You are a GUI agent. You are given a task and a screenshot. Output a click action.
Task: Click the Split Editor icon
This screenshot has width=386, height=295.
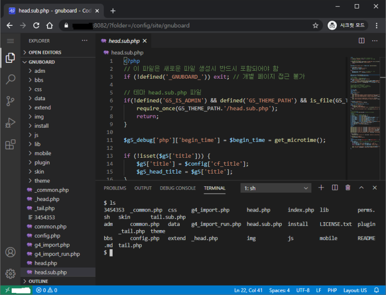[362, 41]
